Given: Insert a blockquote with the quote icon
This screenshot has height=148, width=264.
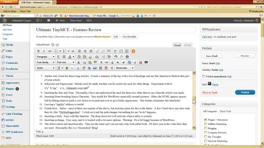Looking at the screenshot, I should point(73,51).
